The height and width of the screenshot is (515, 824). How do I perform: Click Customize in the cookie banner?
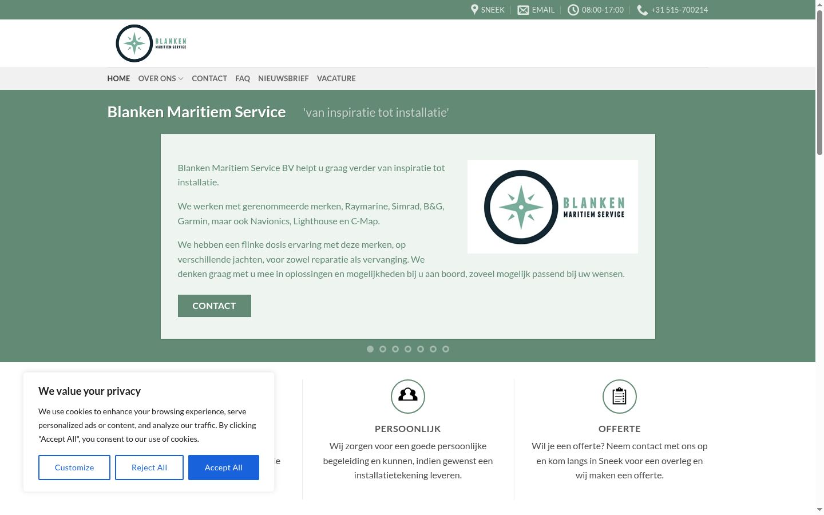pos(74,468)
